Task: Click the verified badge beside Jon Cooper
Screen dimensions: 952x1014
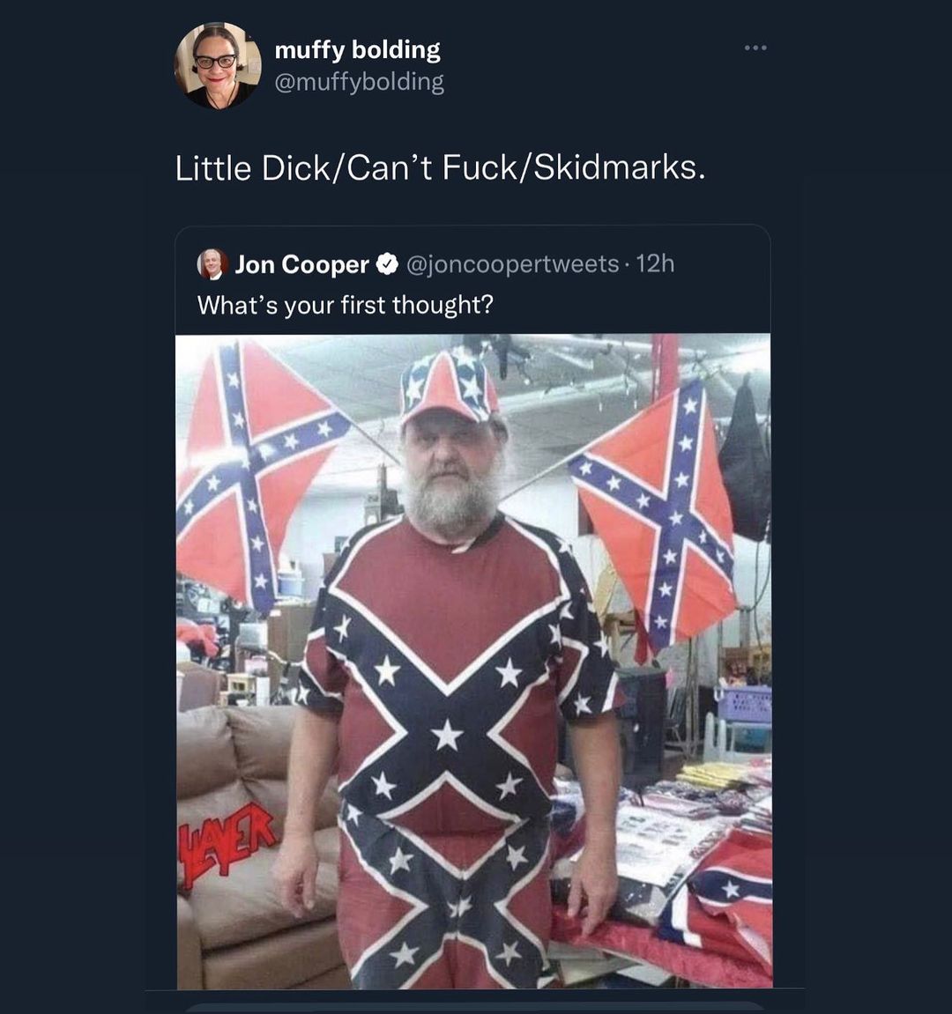Action: [x=386, y=263]
